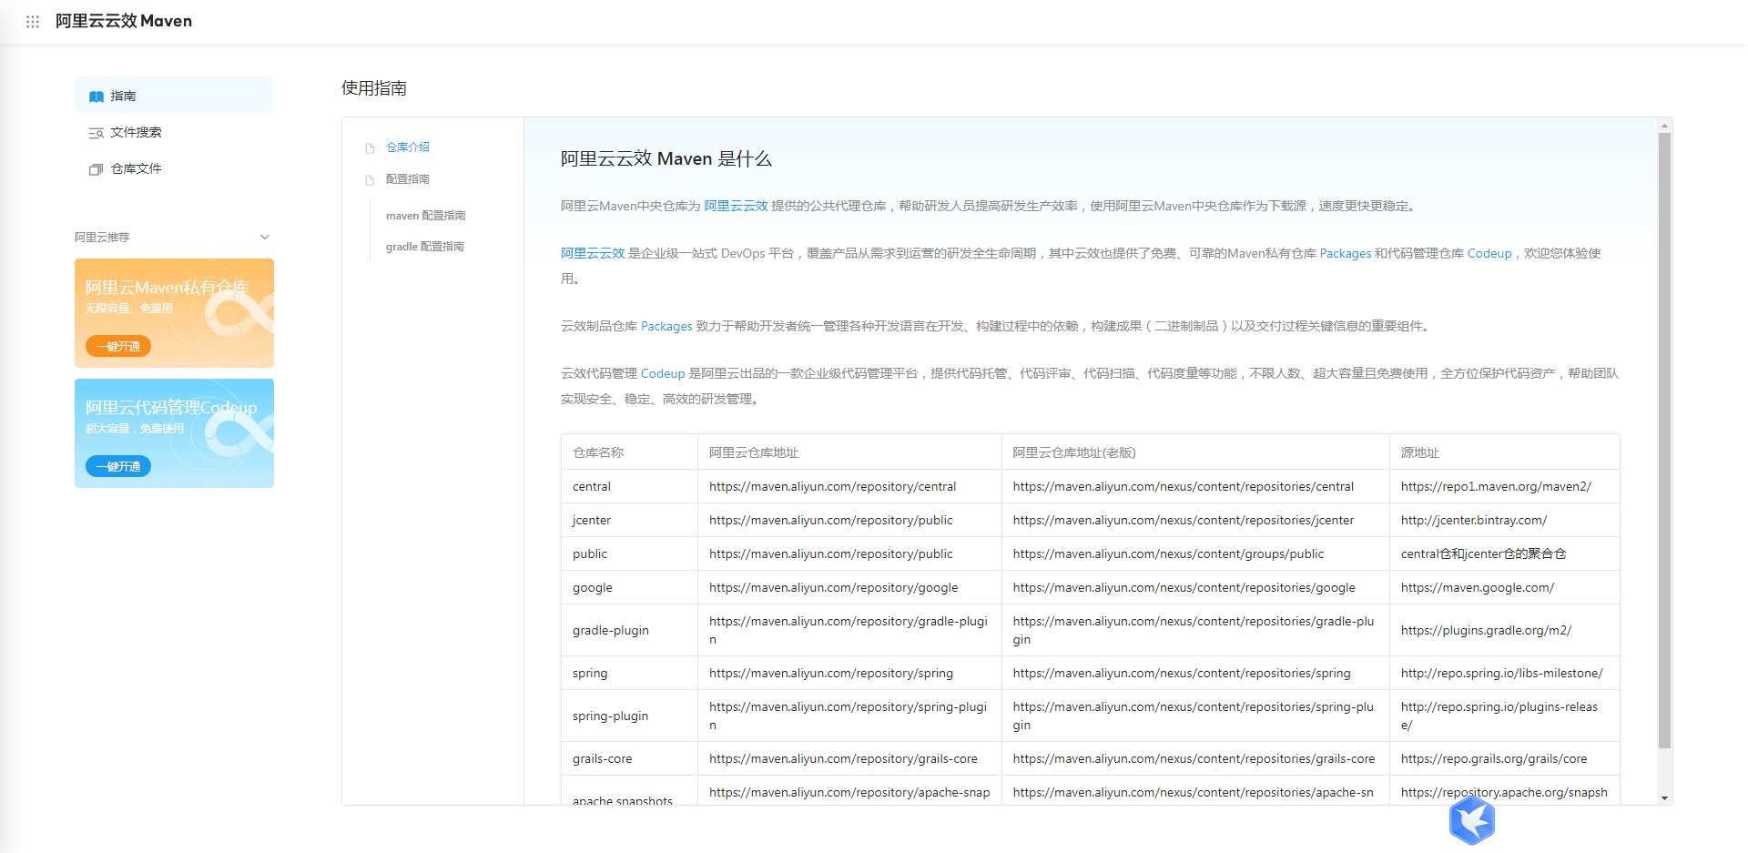The height and width of the screenshot is (853, 1748).
Task: Click the scrollbar down arrow
Action: 1664,798
